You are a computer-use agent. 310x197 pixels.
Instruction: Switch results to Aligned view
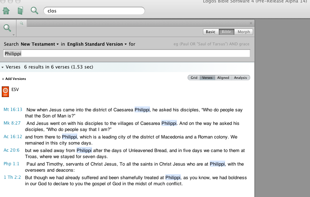coord(223,78)
